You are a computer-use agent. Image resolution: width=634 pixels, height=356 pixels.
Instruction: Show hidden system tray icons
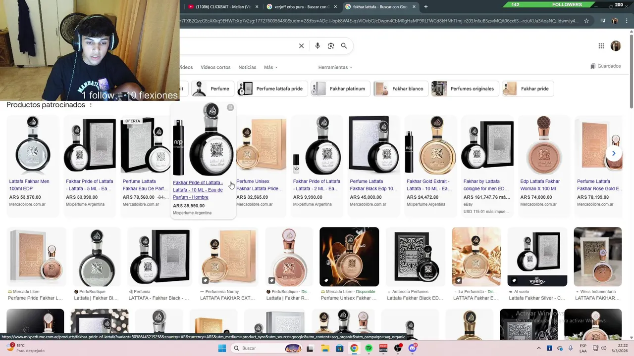[x=539, y=348]
